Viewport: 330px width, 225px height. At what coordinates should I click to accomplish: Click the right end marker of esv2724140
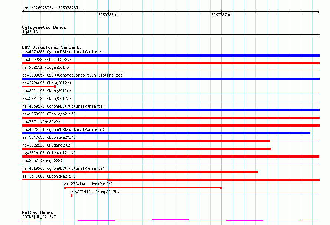click(221, 188)
